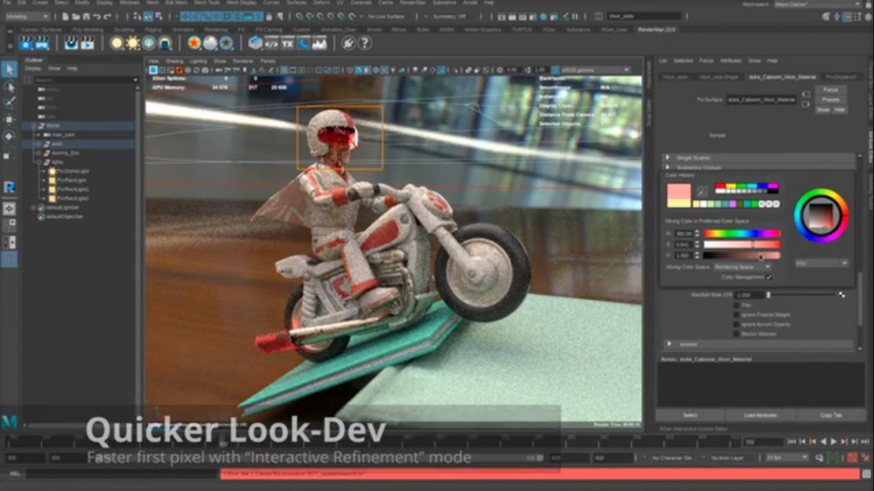Start IPR render from the shelf
The image size is (874, 491).
43,43
